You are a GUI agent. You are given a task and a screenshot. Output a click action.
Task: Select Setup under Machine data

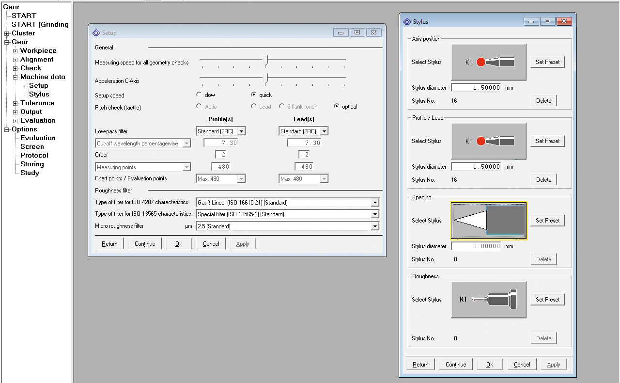[x=39, y=85]
